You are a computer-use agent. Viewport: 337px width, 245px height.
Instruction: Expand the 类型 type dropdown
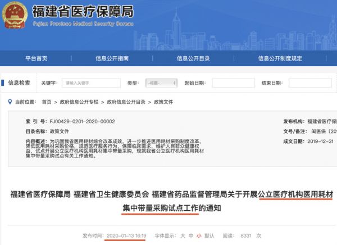160,83
